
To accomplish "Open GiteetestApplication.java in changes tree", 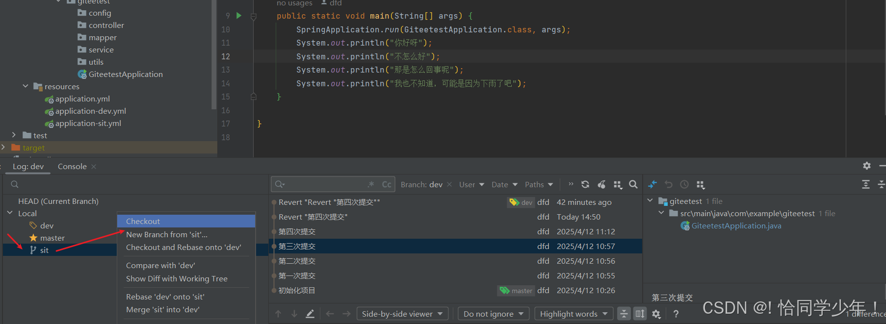I will (x=736, y=225).
